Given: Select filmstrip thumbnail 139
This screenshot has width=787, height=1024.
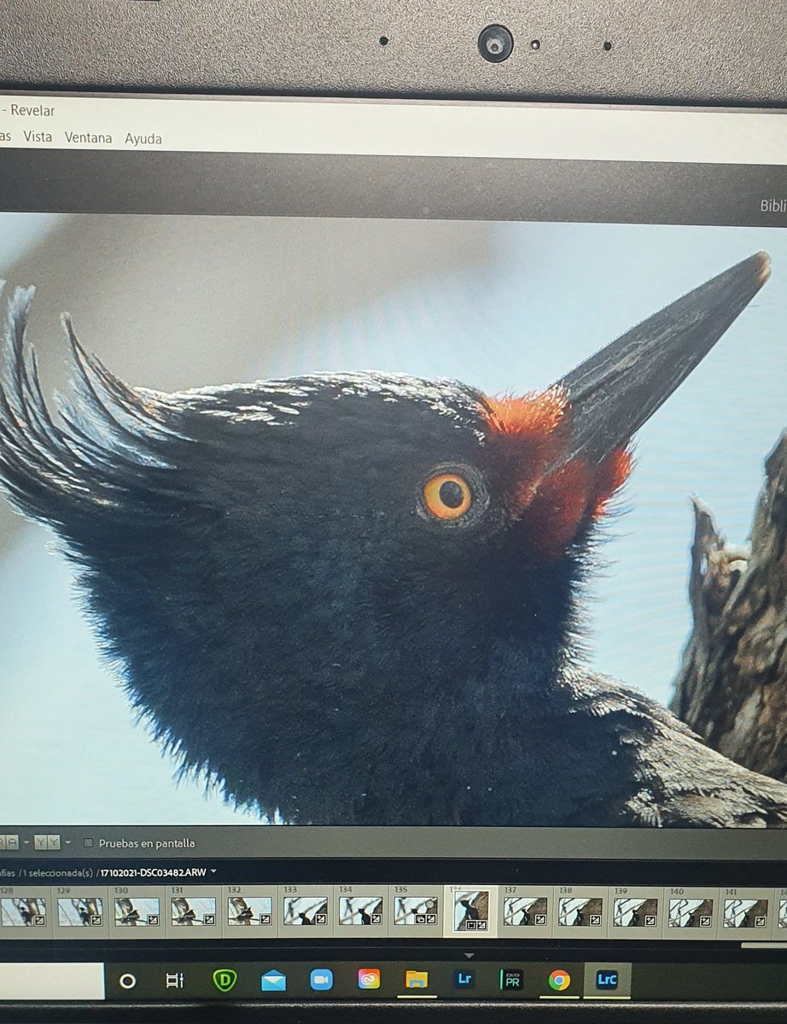Looking at the screenshot, I should [x=636, y=912].
